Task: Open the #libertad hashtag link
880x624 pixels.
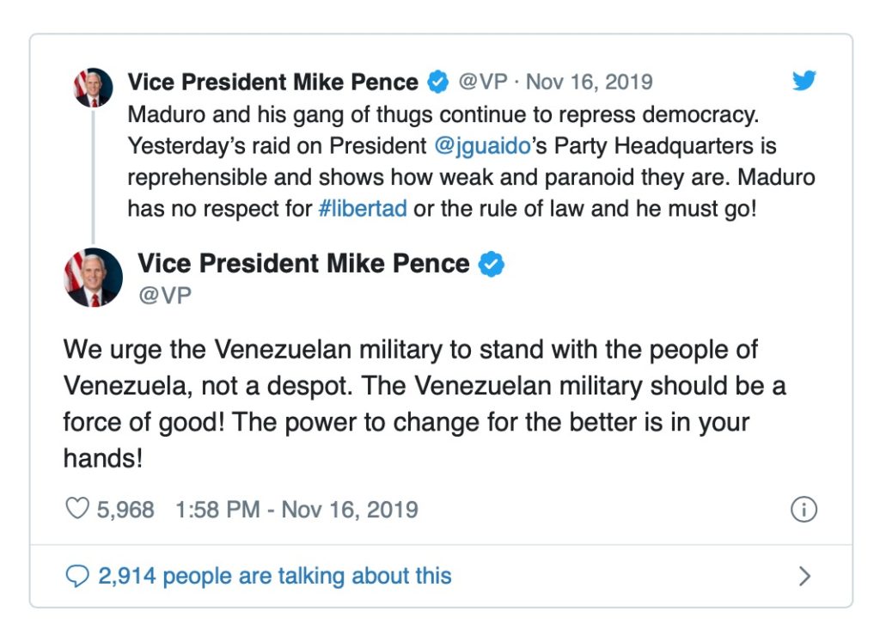Action: pyautogui.click(x=362, y=209)
